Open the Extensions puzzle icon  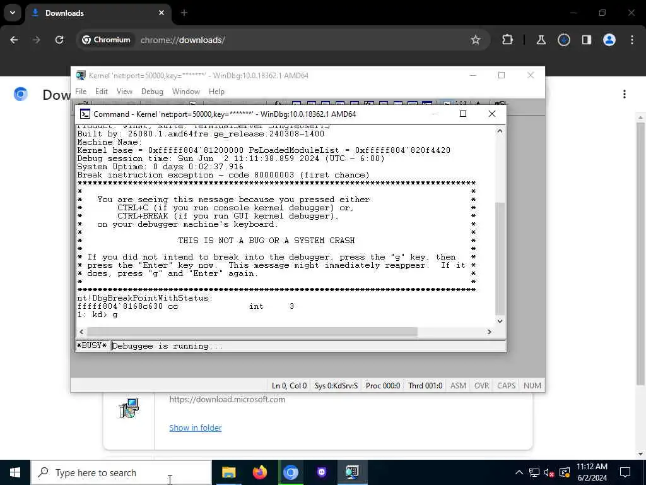pos(508,40)
